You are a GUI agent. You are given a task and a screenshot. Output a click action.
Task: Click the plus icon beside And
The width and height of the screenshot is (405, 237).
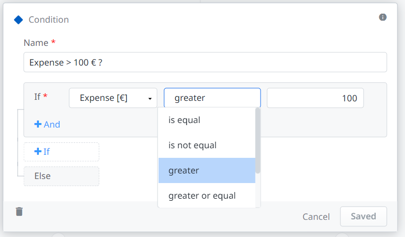pos(37,124)
